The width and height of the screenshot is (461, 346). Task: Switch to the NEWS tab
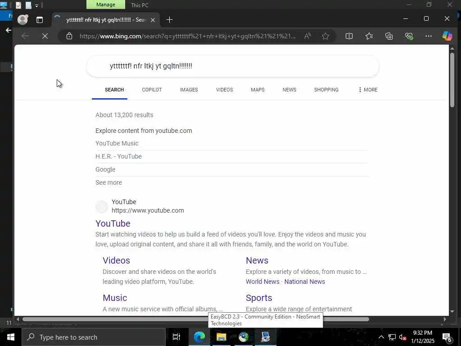pos(289,90)
